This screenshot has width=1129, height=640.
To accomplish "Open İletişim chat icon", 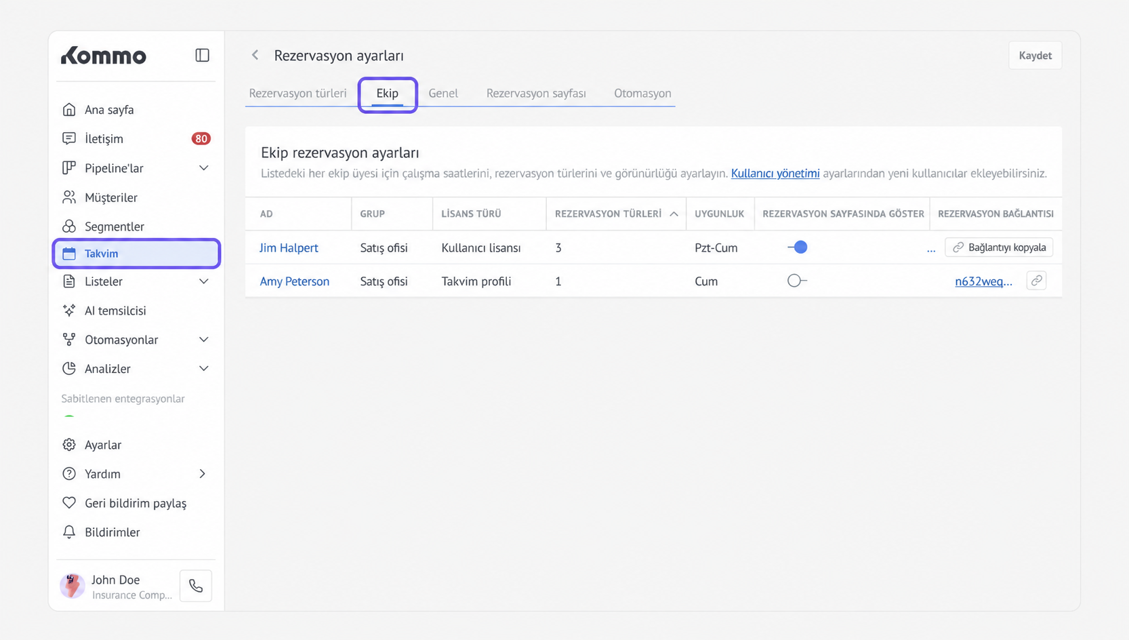I will (69, 138).
